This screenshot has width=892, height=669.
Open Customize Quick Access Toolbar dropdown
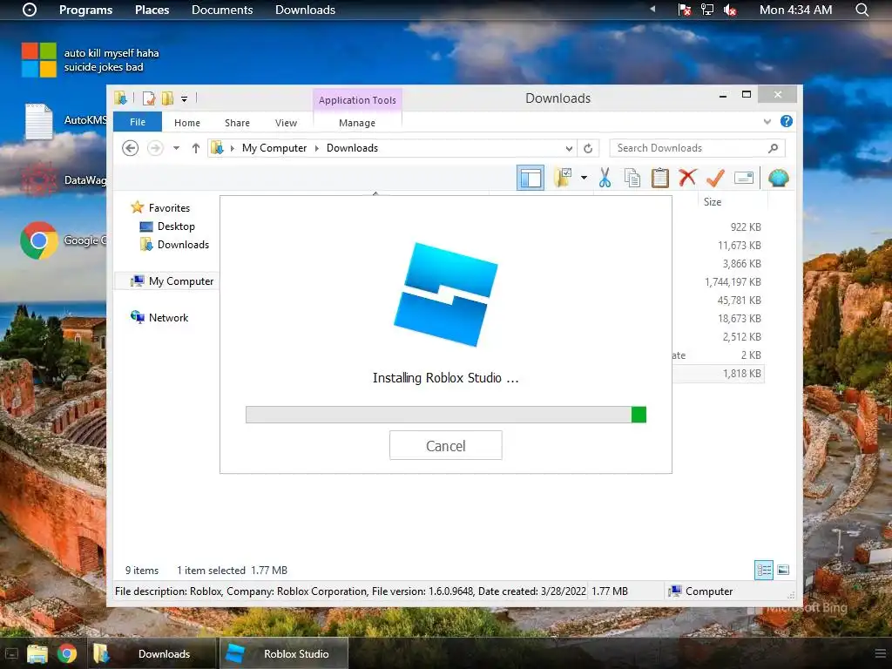coord(185,98)
